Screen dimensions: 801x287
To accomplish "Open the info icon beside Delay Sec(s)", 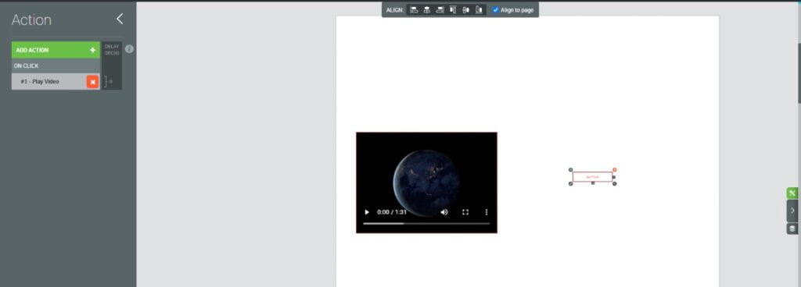I will [129, 49].
